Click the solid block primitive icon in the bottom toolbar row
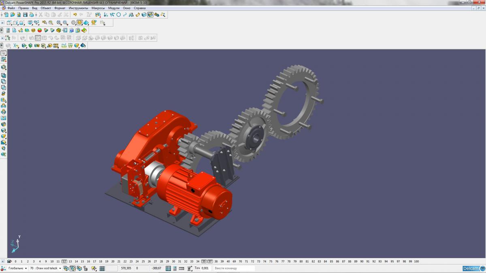This screenshot has height=273, width=486. tap(24, 45)
